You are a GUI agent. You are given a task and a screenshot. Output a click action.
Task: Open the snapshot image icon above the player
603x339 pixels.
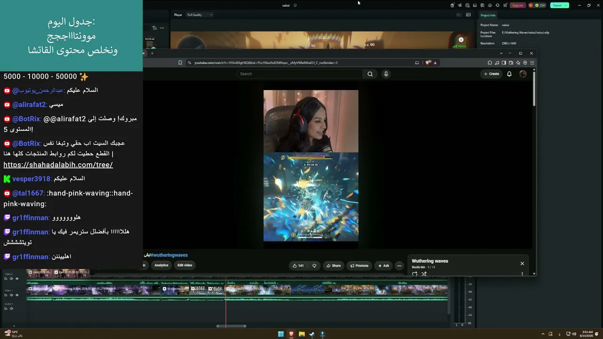point(468,15)
